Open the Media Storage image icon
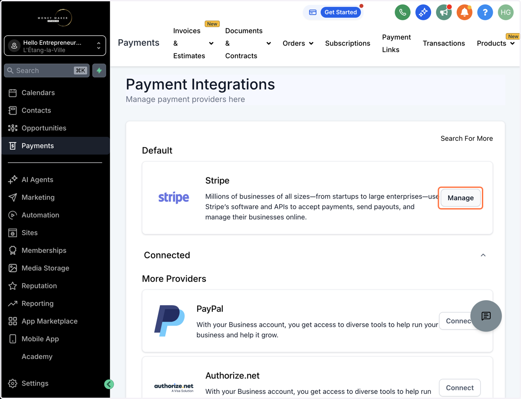Viewport: 521px width, 399px height. click(x=13, y=268)
